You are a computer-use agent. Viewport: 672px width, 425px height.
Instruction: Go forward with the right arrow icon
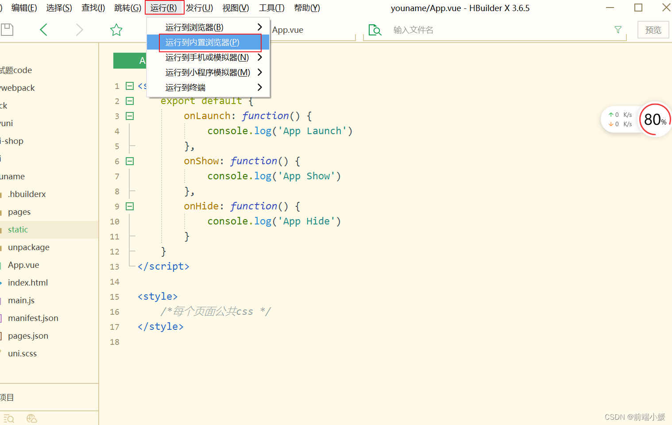point(79,30)
